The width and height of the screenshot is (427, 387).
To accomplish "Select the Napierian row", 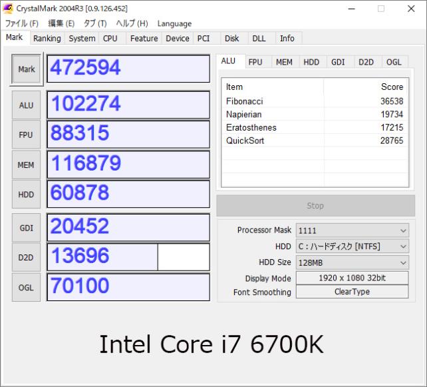I will click(315, 115).
